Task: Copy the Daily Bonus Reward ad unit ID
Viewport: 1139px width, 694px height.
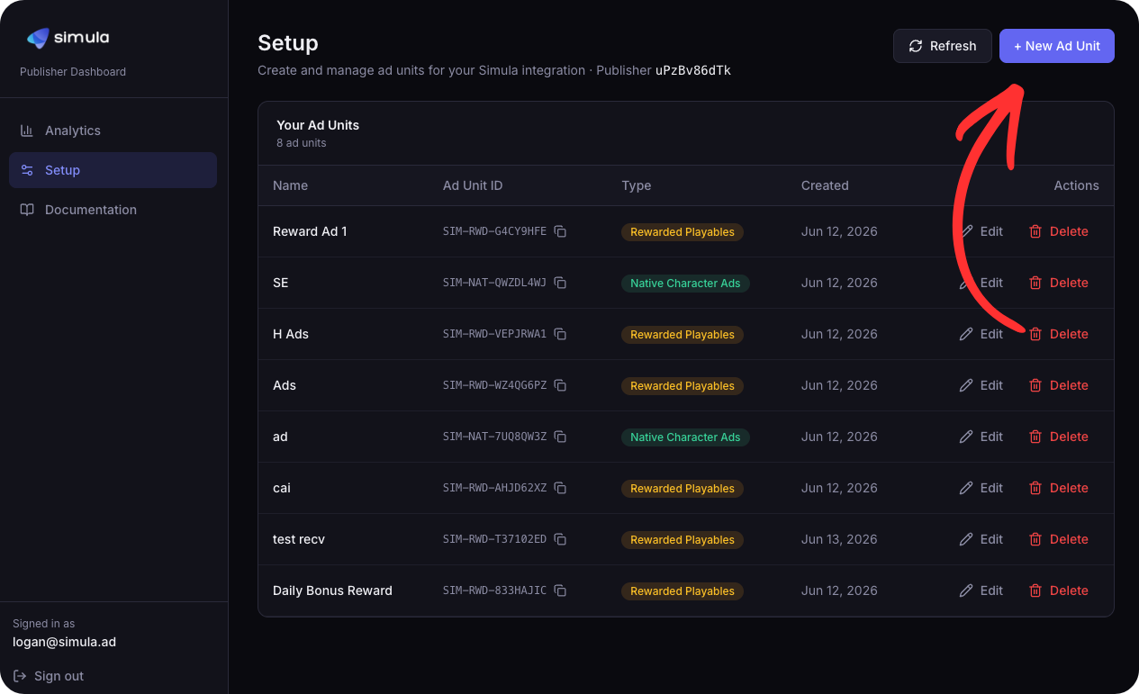Action: [560, 590]
